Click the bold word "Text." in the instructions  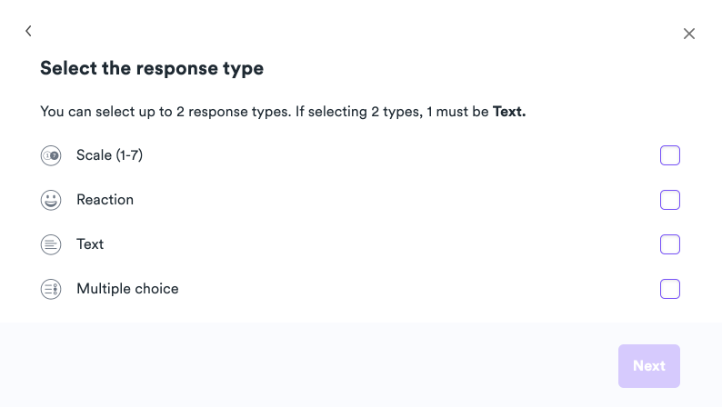(509, 112)
